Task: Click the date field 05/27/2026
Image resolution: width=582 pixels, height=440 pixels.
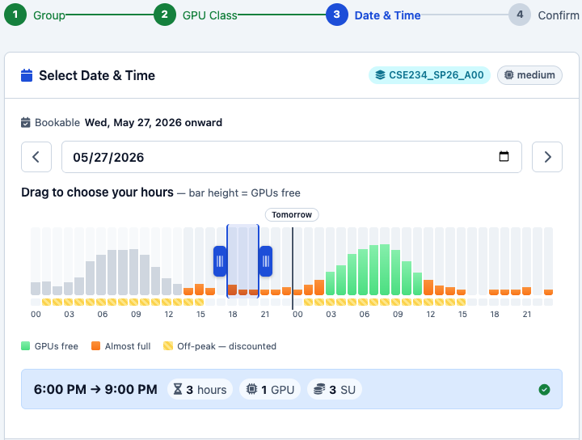Action: pyautogui.click(x=291, y=157)
